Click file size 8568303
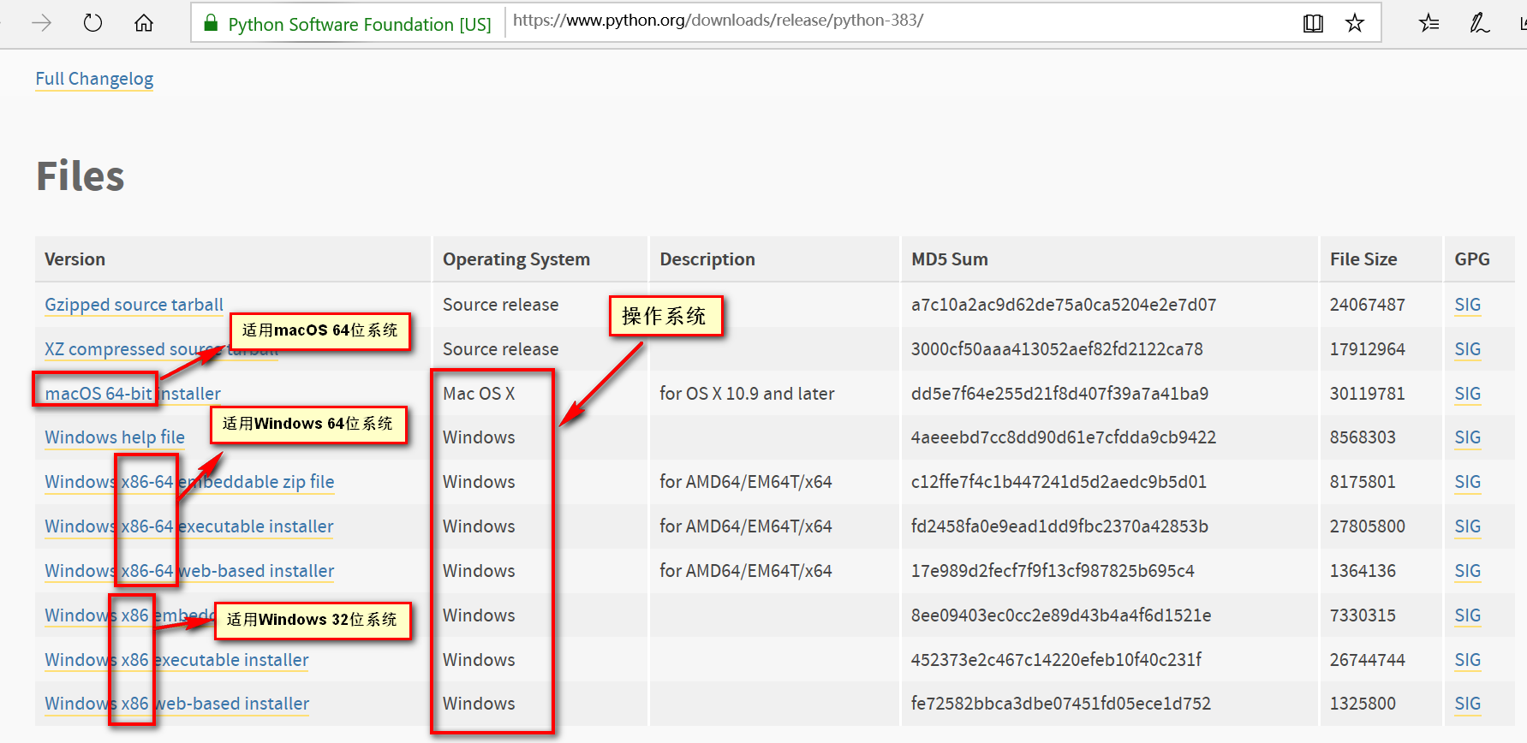The image size is (1527, 743). (x=1363, y=437)
